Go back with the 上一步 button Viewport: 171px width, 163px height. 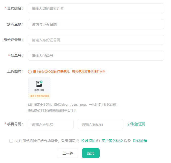(x=68, y=153)
